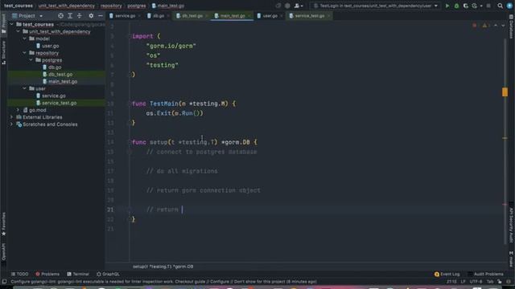This screenshot has height=289, width=515.
Task: Toggle the tool window bars icon at bottom-left corner
Action: [4, 282]
